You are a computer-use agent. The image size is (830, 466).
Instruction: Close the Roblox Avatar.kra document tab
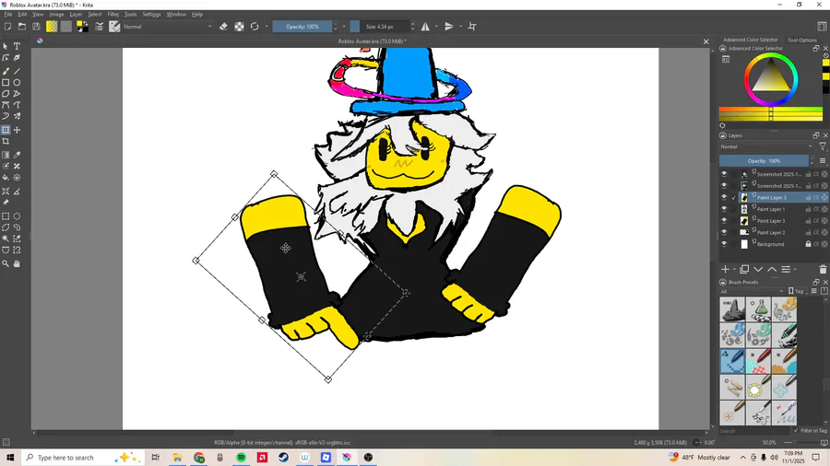click(705, 41)
